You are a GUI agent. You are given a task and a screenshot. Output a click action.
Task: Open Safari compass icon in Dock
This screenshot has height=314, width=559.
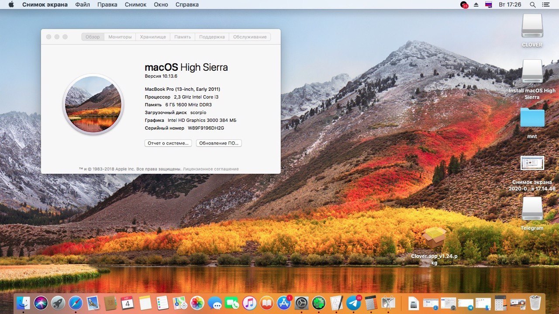pyautogui.click(x=76, y=303)
